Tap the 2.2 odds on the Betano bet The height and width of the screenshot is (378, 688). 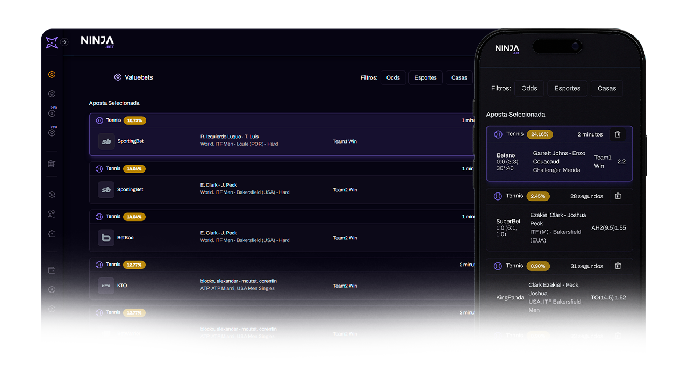point(621,161)
